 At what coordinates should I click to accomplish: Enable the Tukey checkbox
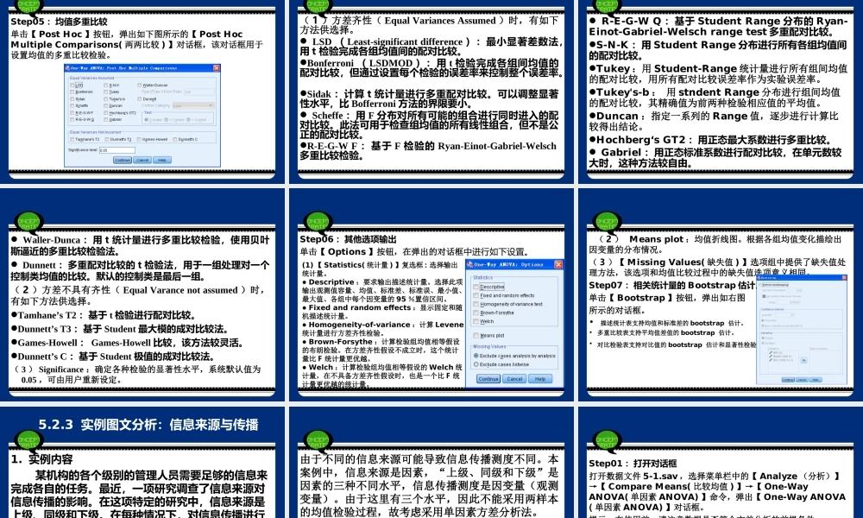(x=106, y=92)
